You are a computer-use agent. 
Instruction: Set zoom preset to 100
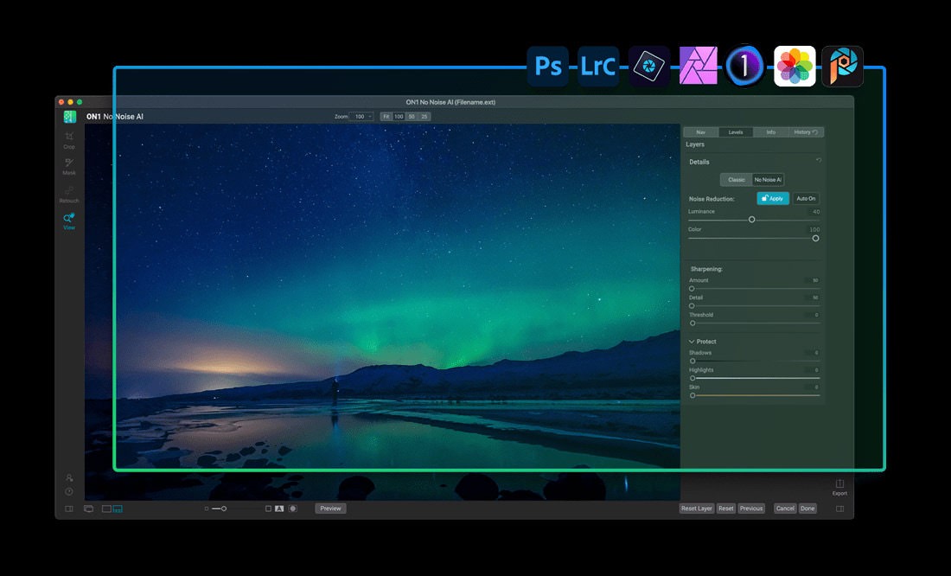399,117
